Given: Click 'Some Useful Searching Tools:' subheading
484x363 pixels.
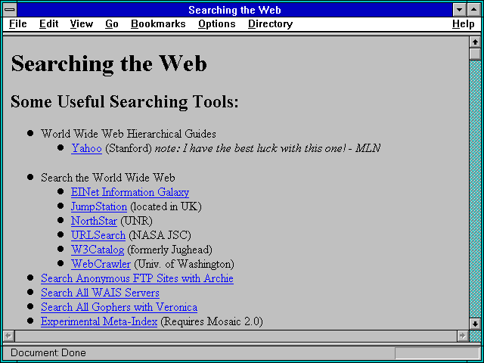Looking at the screenshot, I should pos(124,101).
